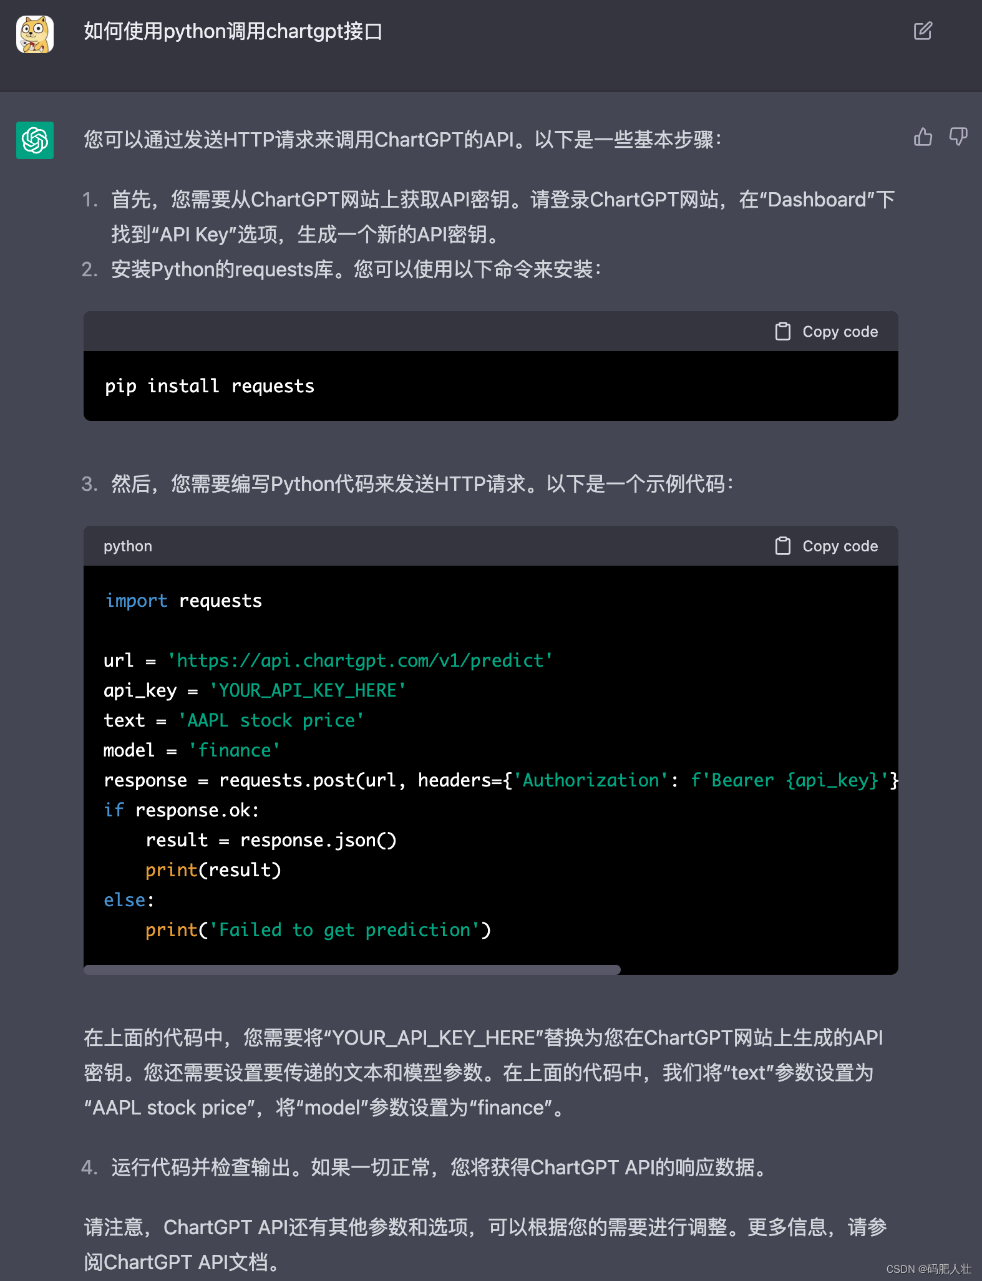This screenshot has height=1281, width=982.
Task: Click the final note about ChartGPT API docs
Action: pyautogui.click(x=485, y=1245)
